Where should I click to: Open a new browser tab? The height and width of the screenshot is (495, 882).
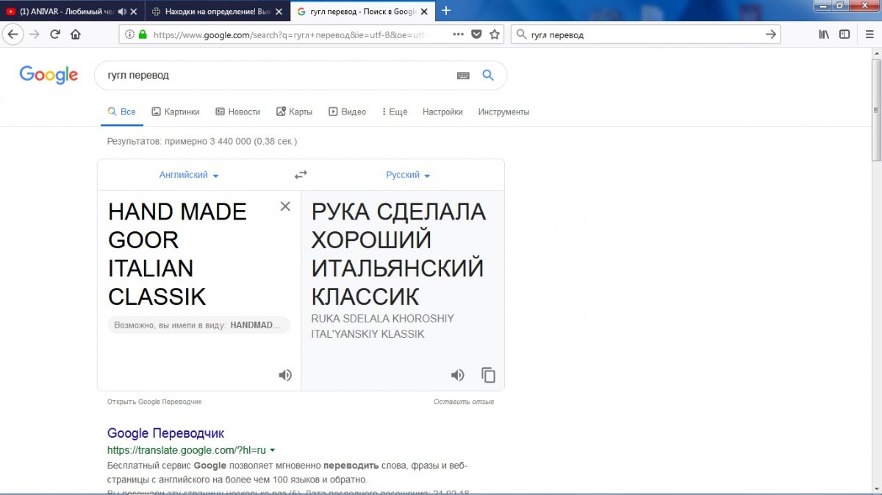[x=445, y=11]
